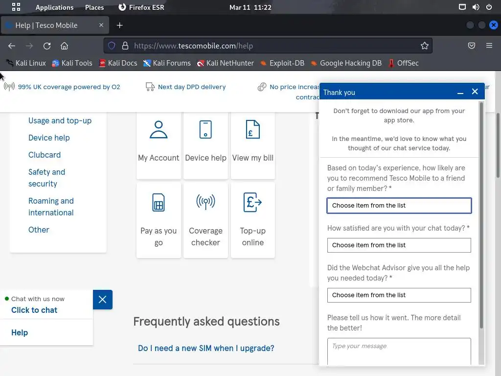Open a new tab with the plus icon
The image size is (501, 376).
click(x=120, y=25)
